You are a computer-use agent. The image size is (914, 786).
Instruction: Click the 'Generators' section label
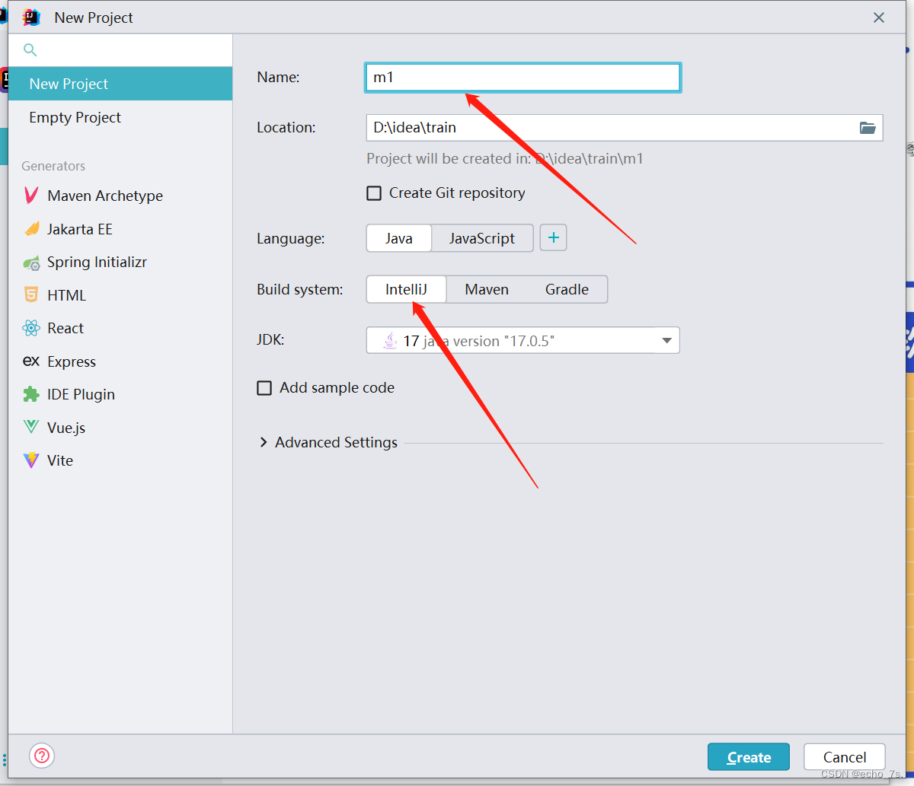[x=53, y=166]
